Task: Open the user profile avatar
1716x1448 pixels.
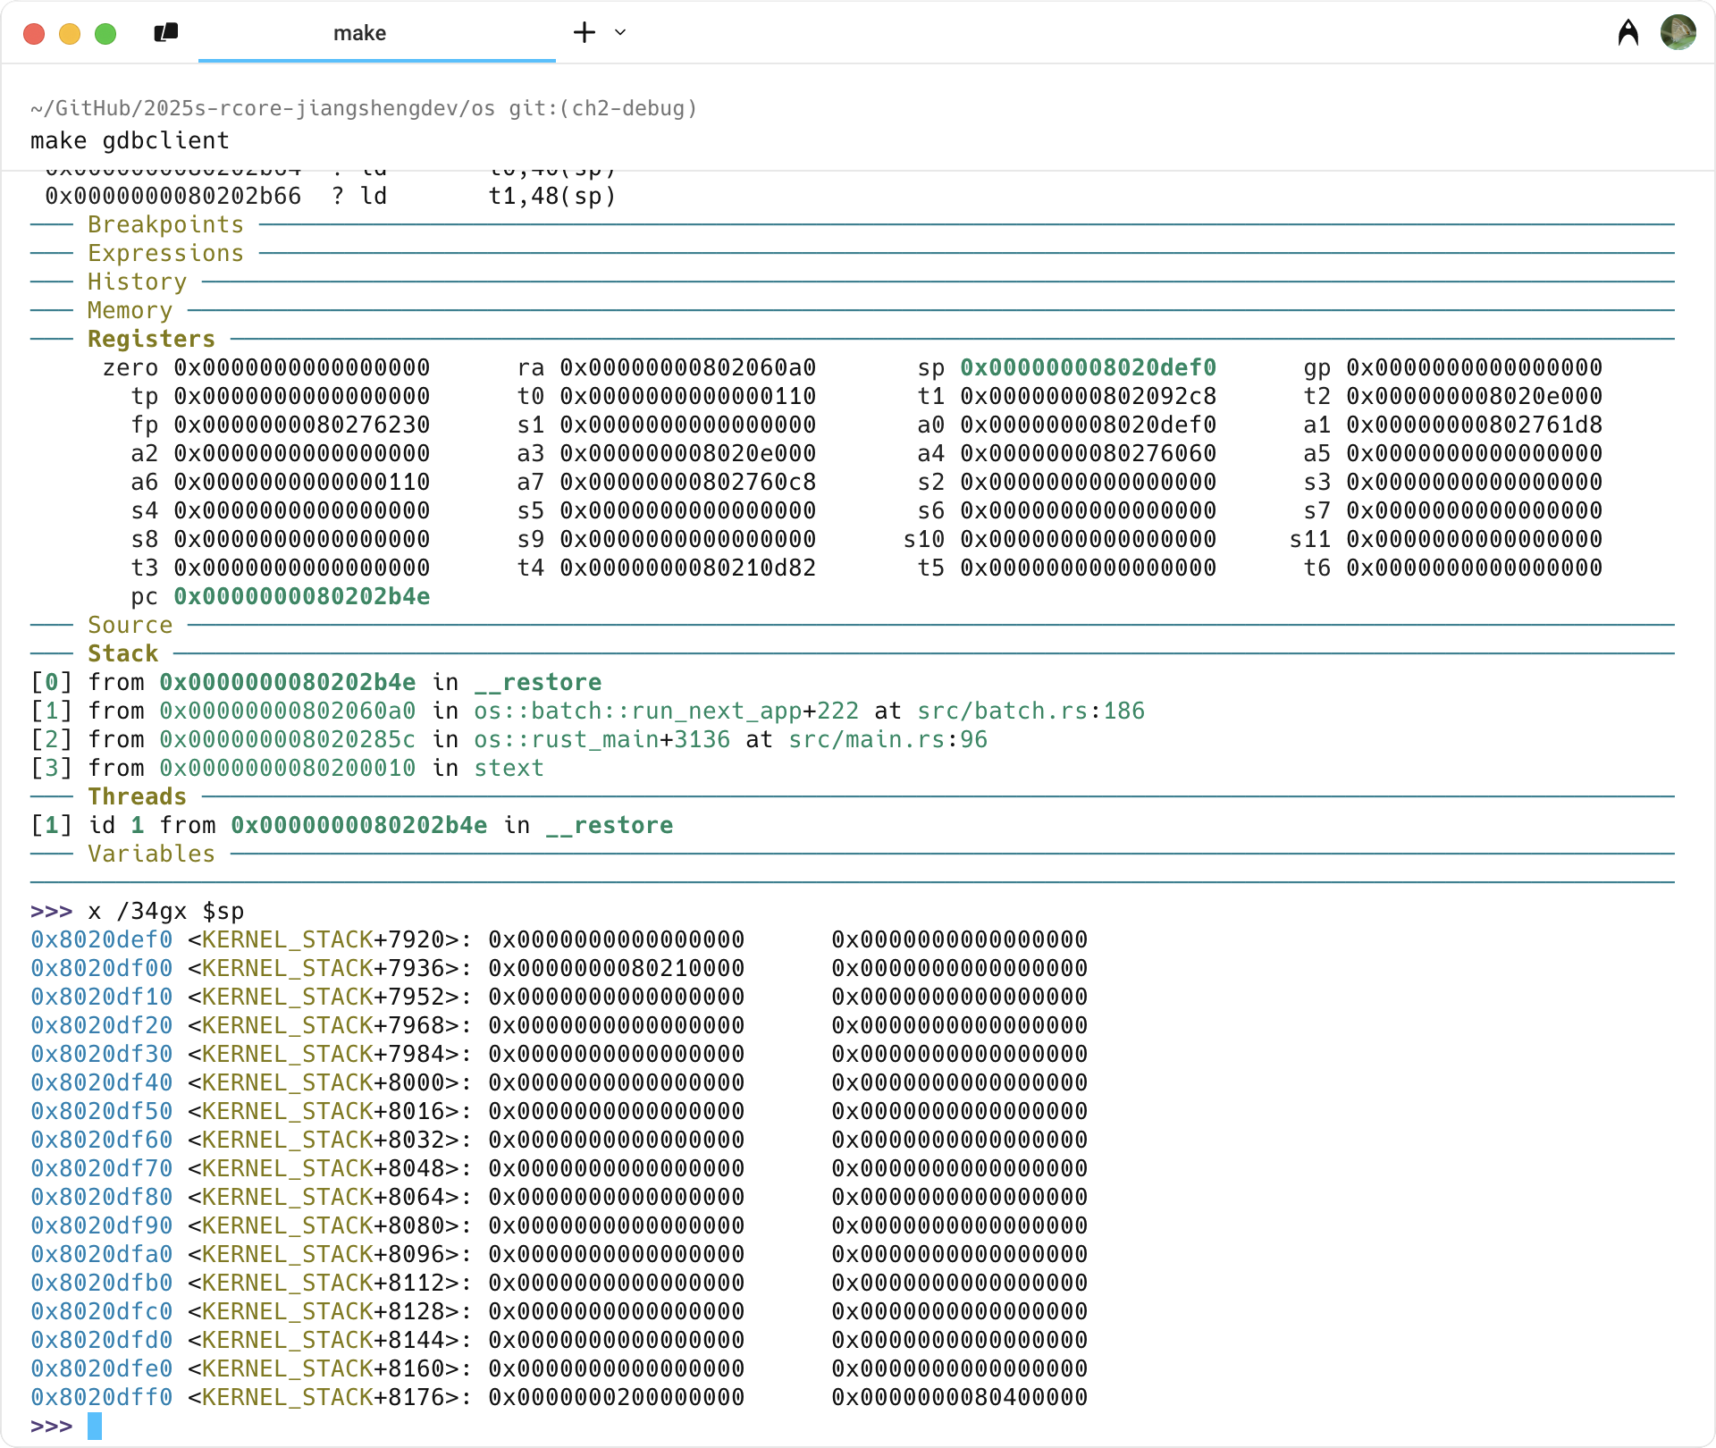Action: pyautogui.click(x=1678, y=33)
